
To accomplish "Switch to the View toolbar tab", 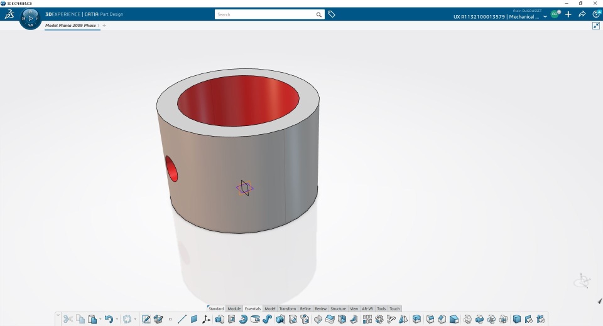I will click(354, 308).
